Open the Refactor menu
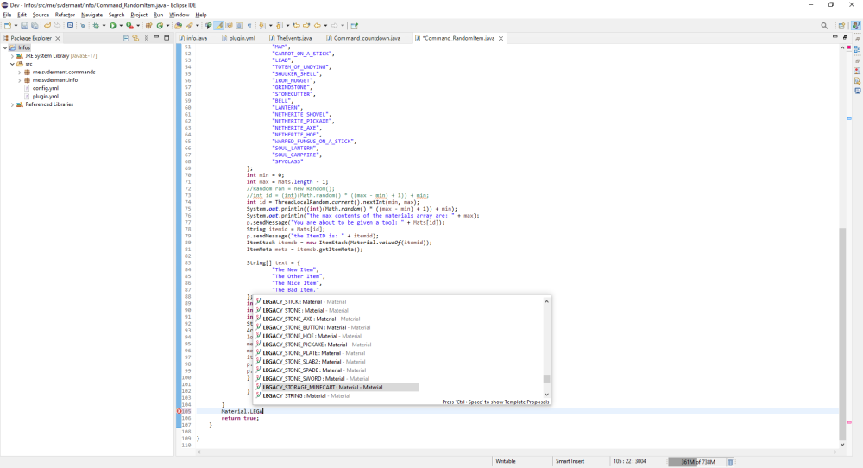The height and width of the screenshot is (468, 863). [x=65, y=15]
